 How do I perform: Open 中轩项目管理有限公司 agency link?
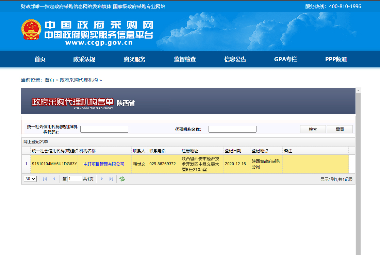104,164
